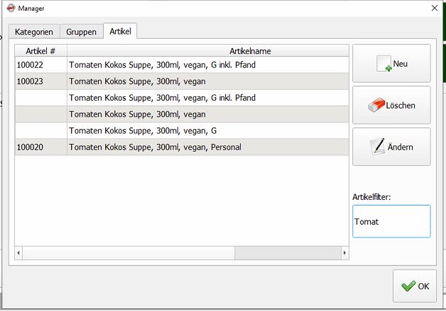446x311 pixels.
Task: Close the Manager window
Action: click(435, 8)
